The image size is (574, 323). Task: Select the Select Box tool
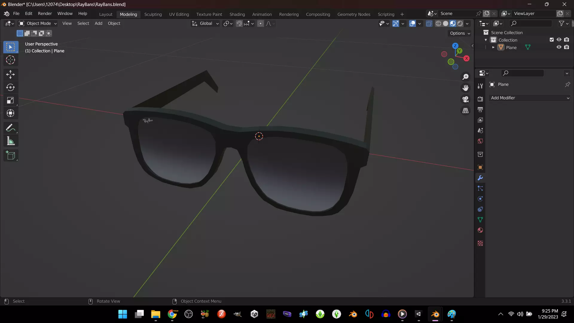click(x=11, y=47)
